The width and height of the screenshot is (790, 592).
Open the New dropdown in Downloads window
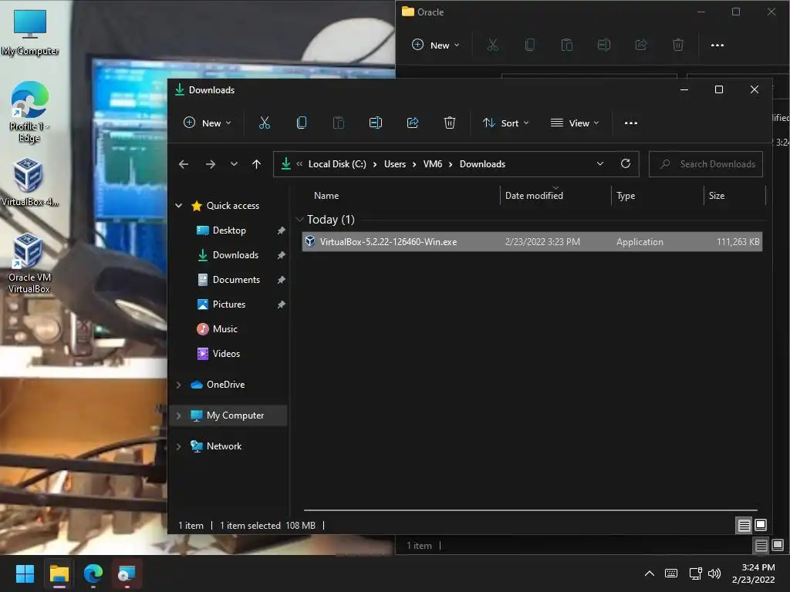[208, 123]
